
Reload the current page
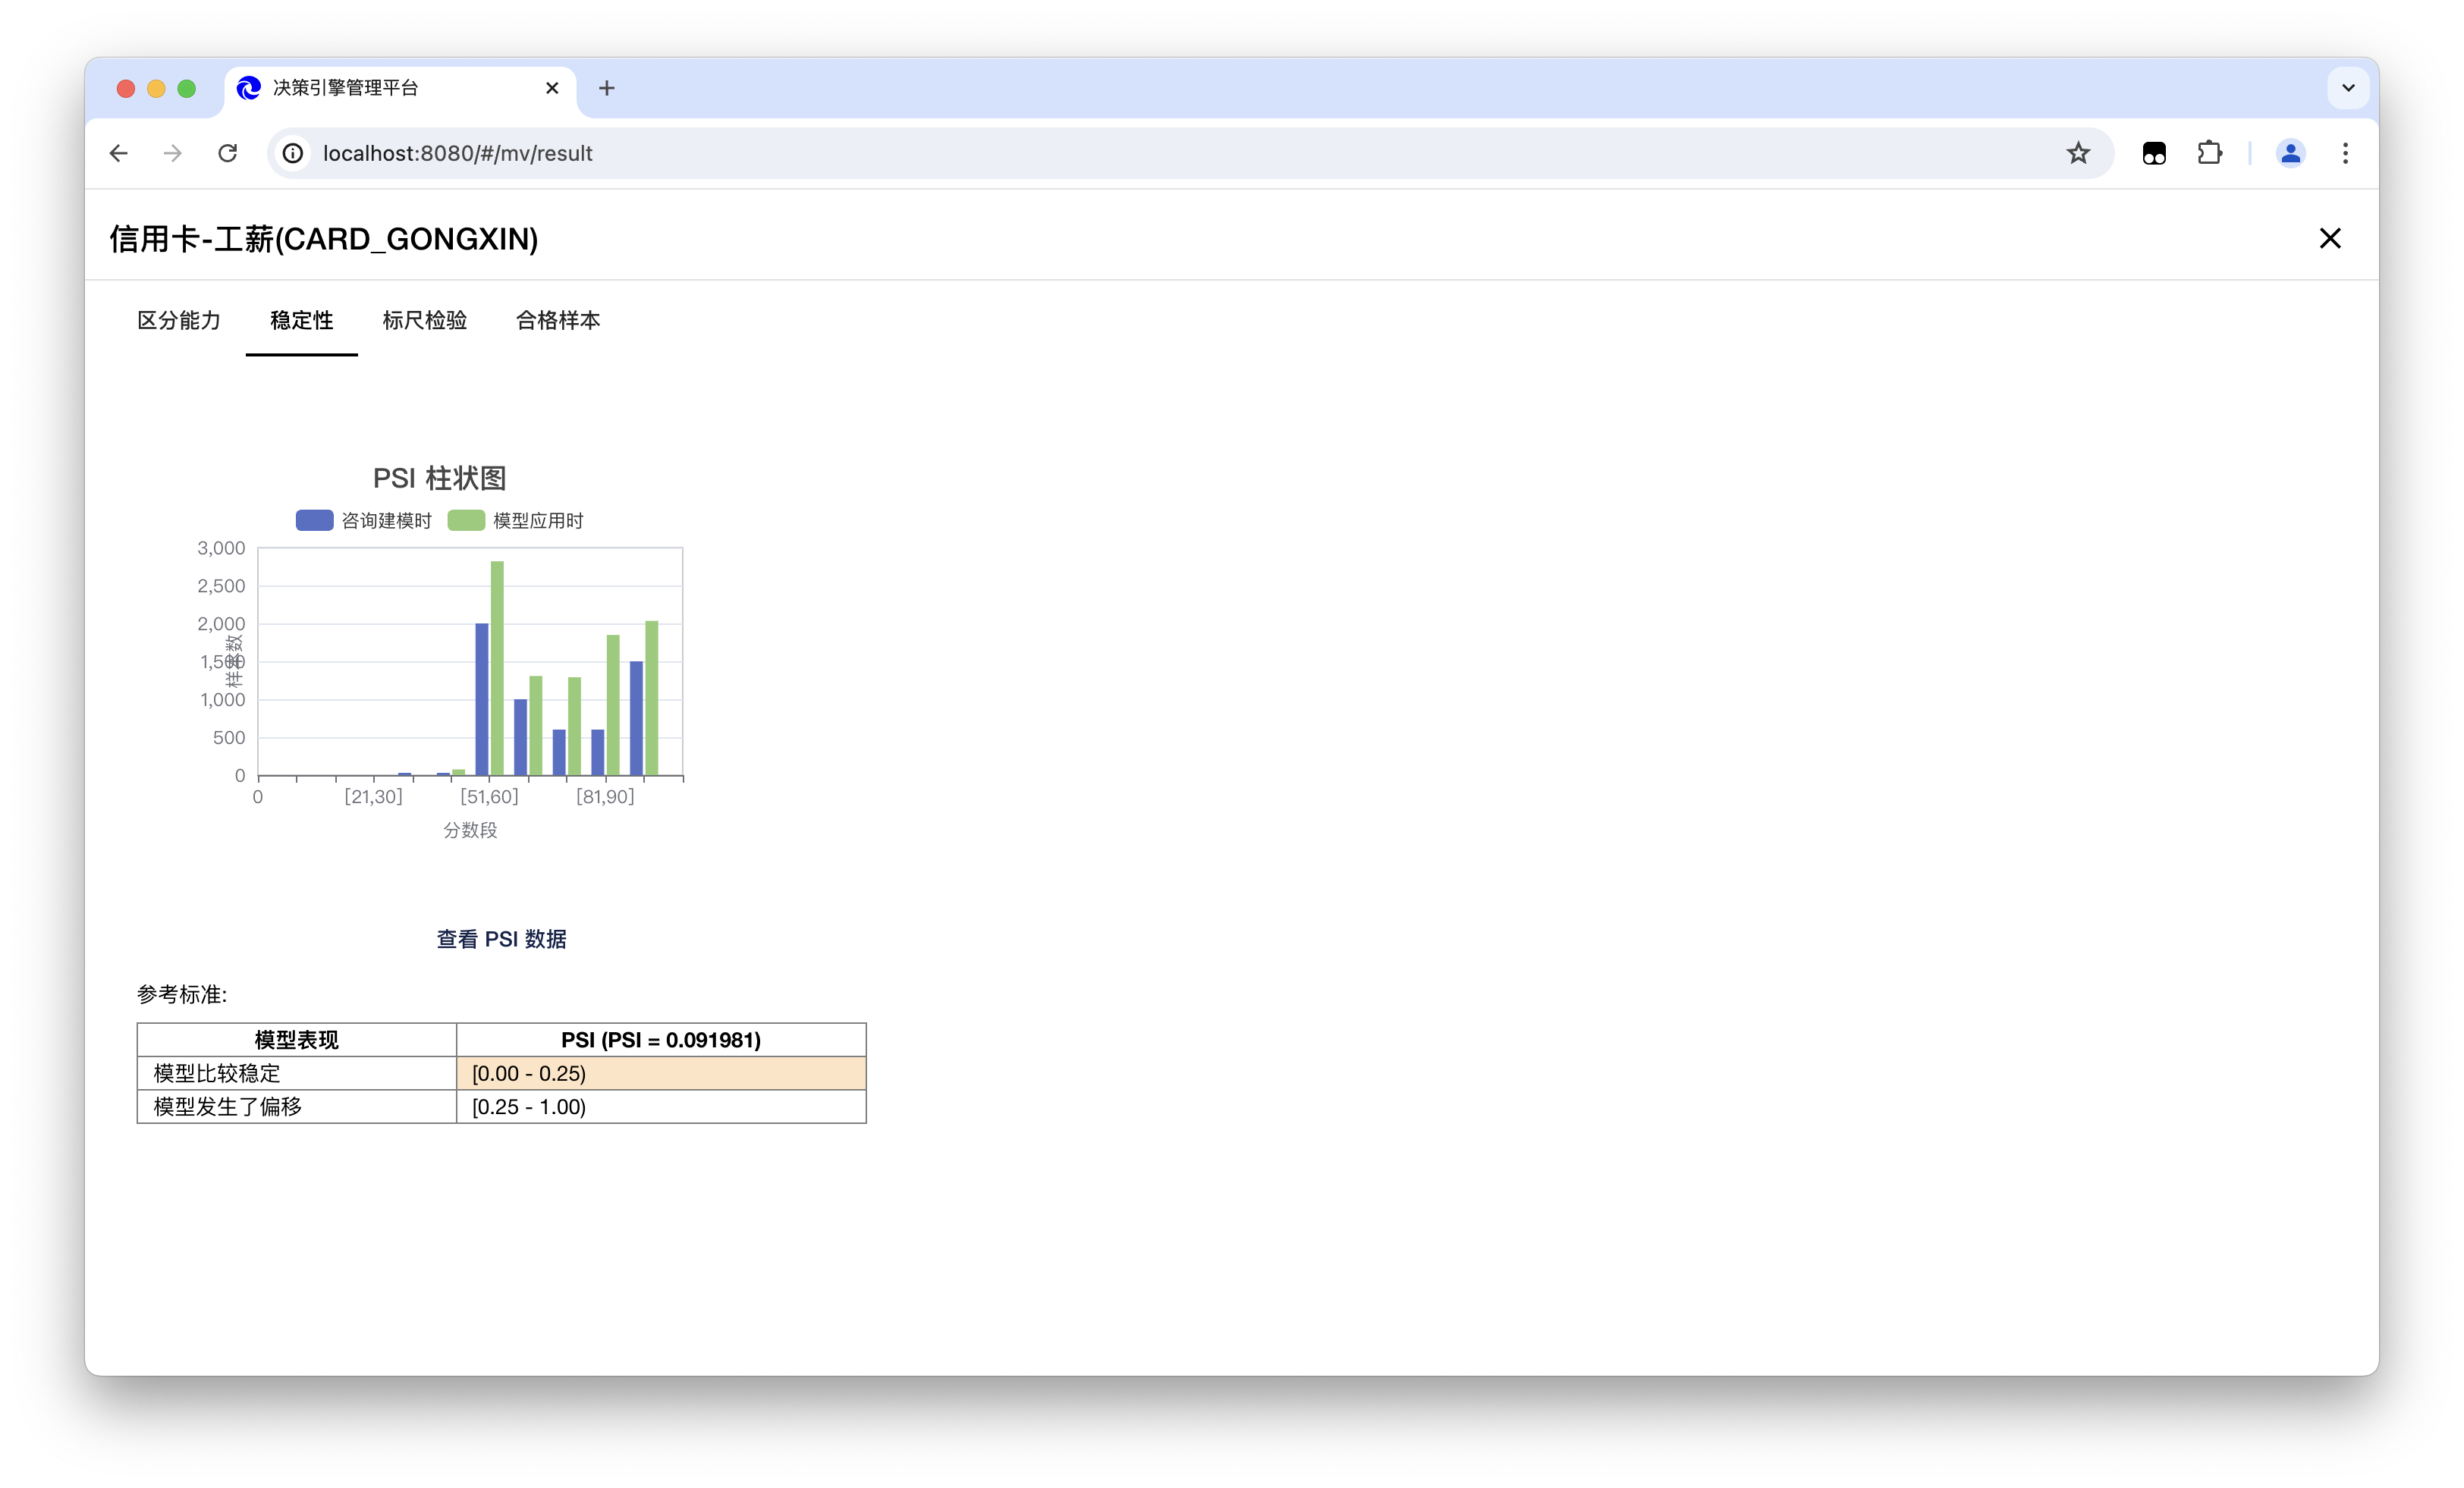228,153
